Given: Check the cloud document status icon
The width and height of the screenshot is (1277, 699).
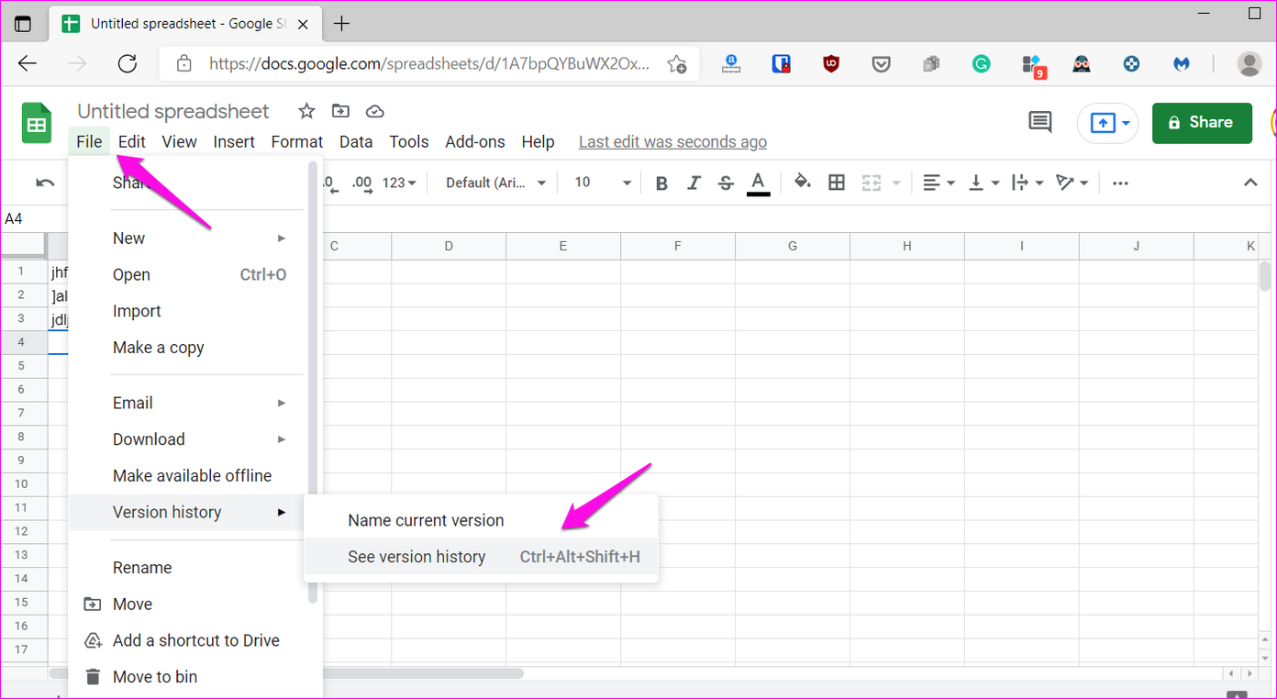Looking at the screenshot, I should click(x=374, y=111).
